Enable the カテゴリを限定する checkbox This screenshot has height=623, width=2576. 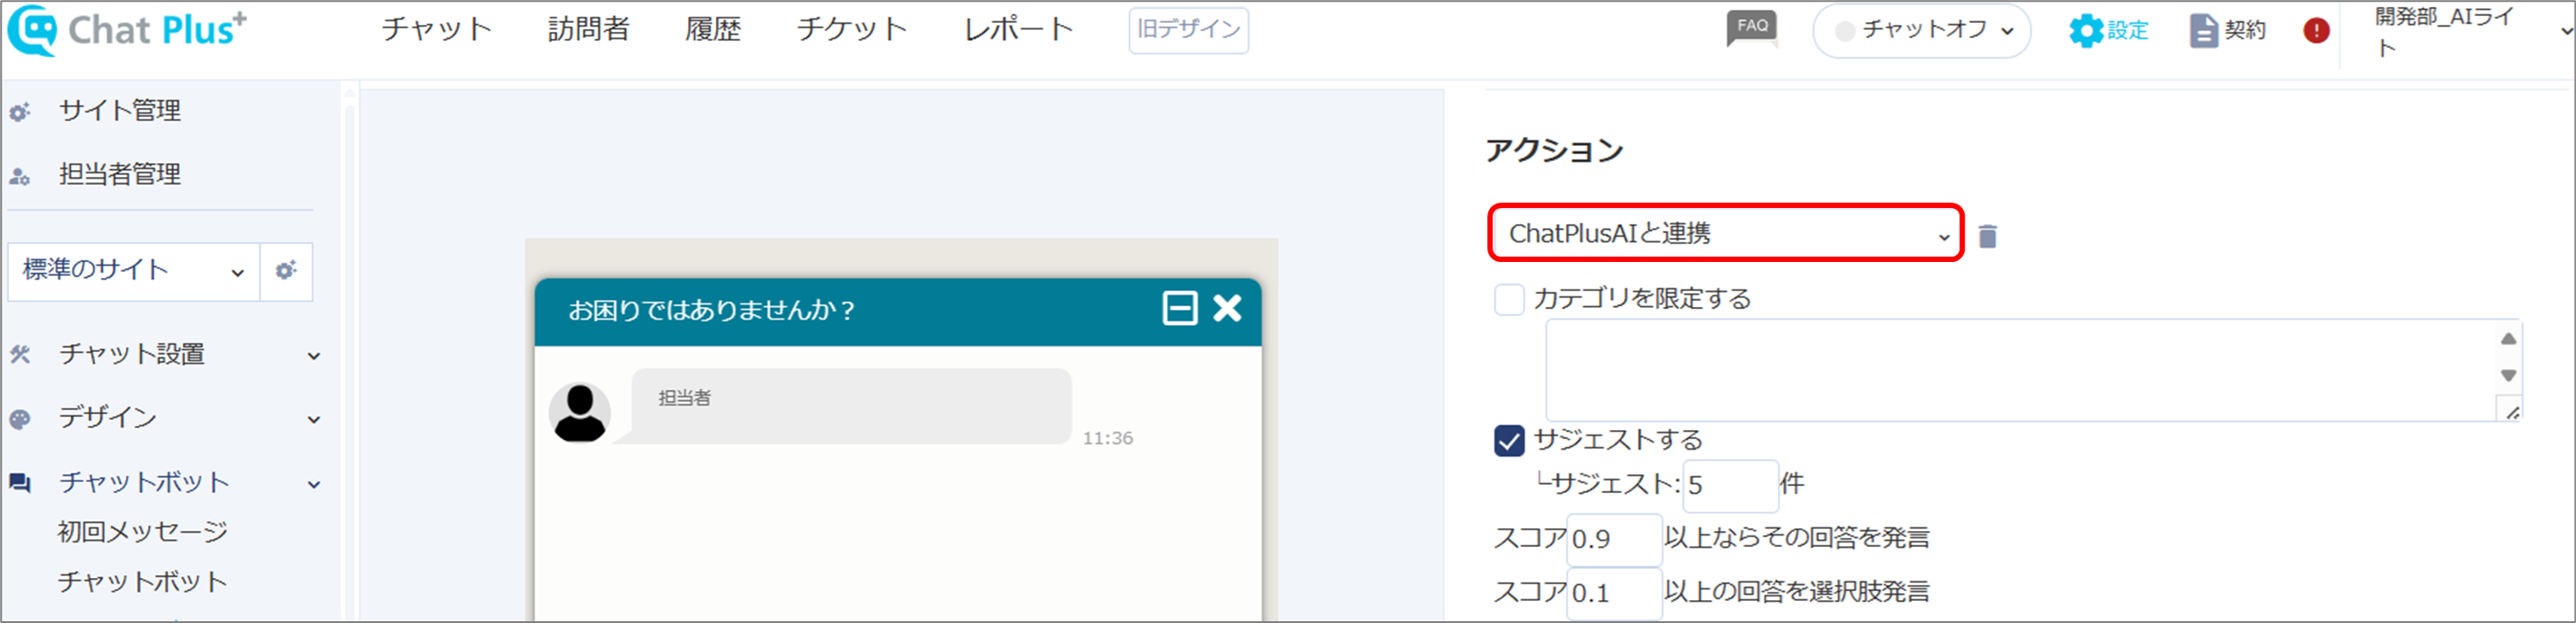(x=1509, y=298)
